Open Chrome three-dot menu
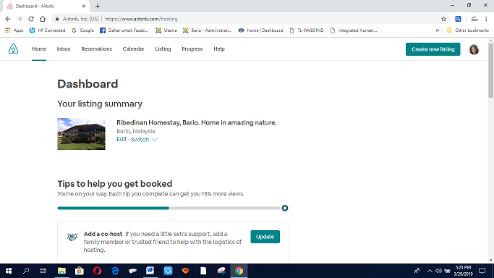Viewport: 494px width, 278px height. click(x=486, y=19)
